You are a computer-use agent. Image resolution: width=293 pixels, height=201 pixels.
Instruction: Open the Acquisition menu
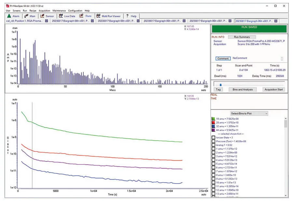click(x=45, y=11)
